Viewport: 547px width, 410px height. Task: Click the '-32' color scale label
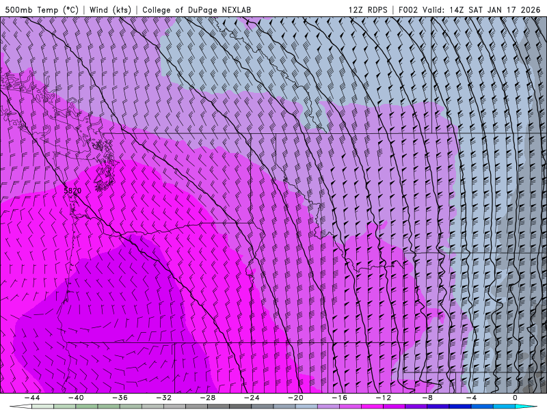pos(163,398)
